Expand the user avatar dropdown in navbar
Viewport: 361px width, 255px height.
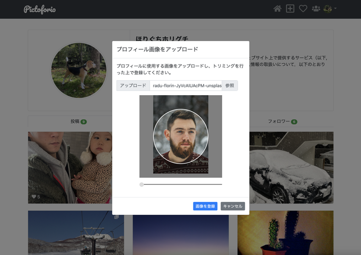pos(330,9)
